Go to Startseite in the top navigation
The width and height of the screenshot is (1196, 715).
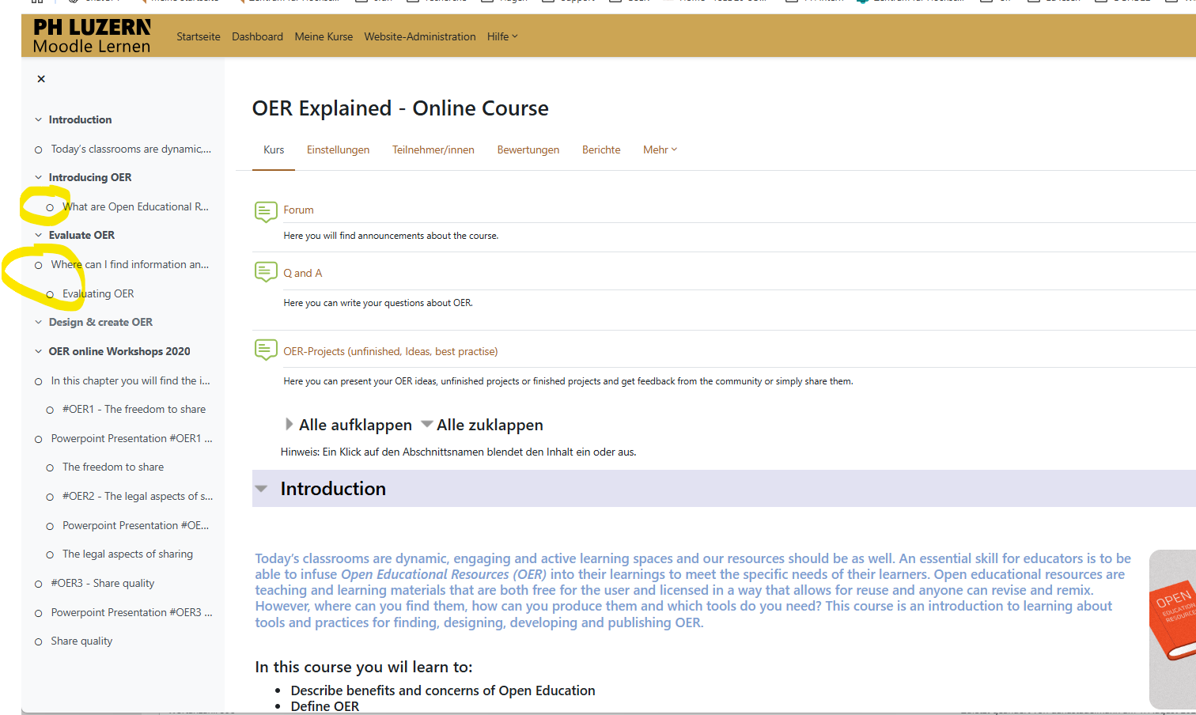tap(199, 36)
